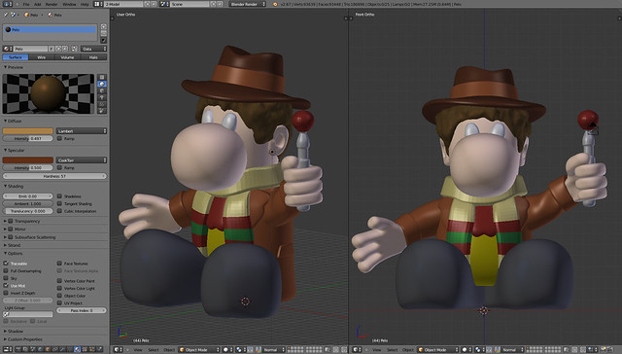Open the Add menu
The height and width of the screenshot is (354, 622).
click(x=37, y=4)
